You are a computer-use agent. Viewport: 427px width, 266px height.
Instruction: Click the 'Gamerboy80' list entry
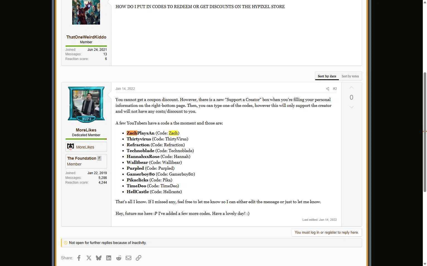pyautogui.click(x=161, y=174)
